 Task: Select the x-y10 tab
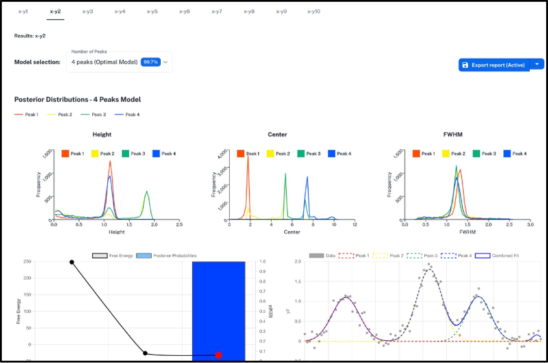tap(313, 11)
